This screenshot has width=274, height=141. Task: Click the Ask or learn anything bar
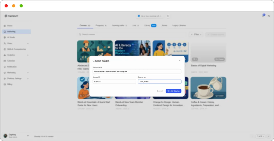[150, 16]
